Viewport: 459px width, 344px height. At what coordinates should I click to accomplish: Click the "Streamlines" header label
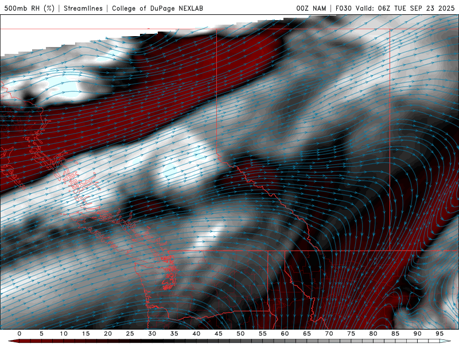(x=83, y=8)
